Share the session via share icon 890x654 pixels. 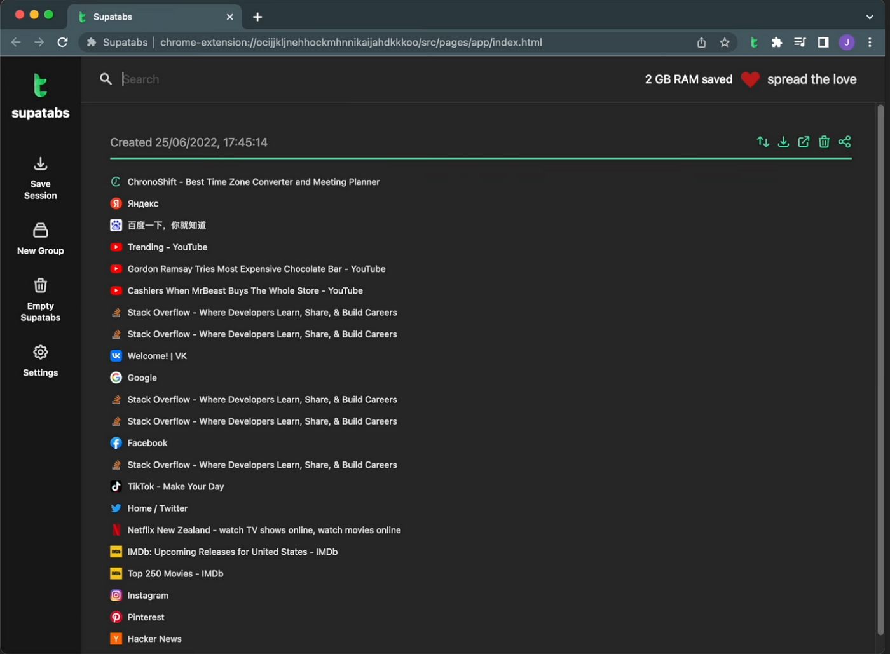point(844,142)
